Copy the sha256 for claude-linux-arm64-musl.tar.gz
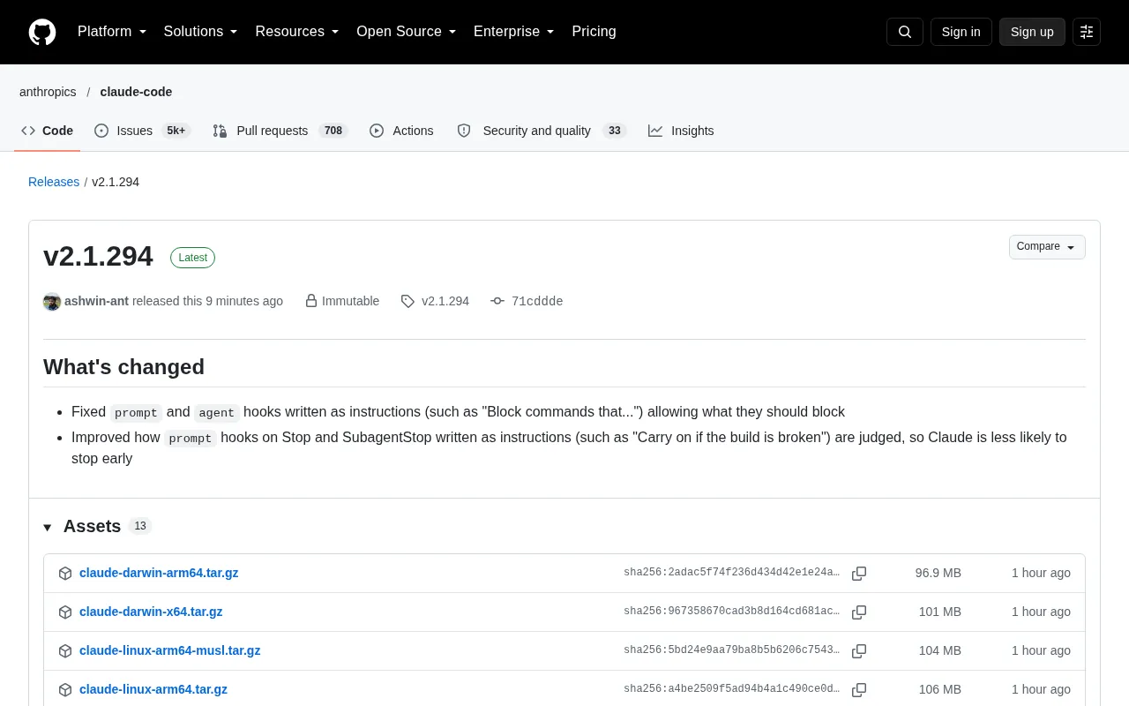The width and height of the screenshot is (1129, 706). click(x=859, y=651)
